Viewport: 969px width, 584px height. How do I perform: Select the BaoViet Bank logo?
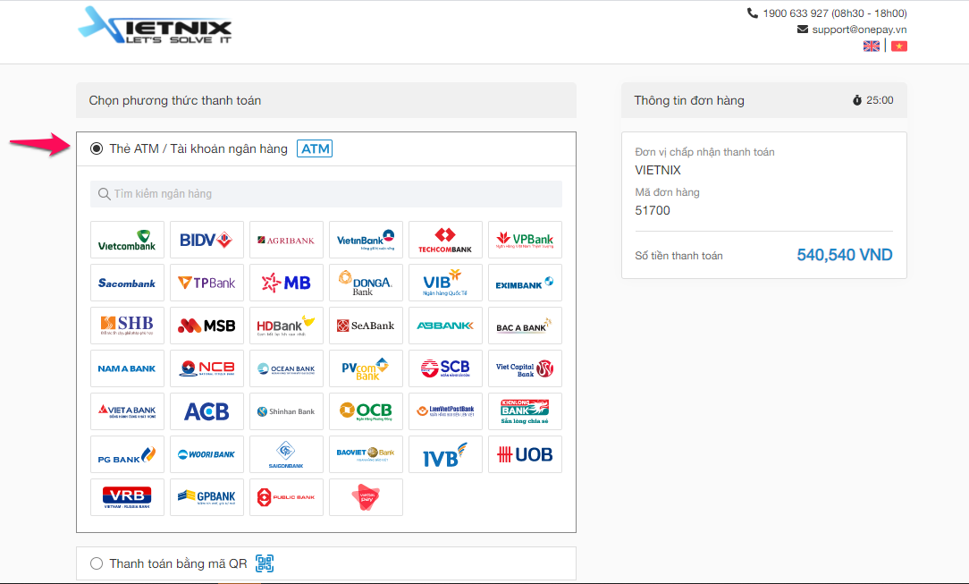366,455
